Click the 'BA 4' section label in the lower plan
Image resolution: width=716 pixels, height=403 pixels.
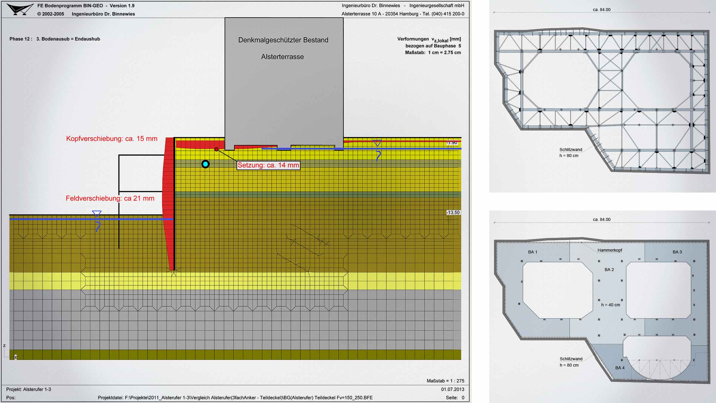pyautogui.click(x=620, y=368)
